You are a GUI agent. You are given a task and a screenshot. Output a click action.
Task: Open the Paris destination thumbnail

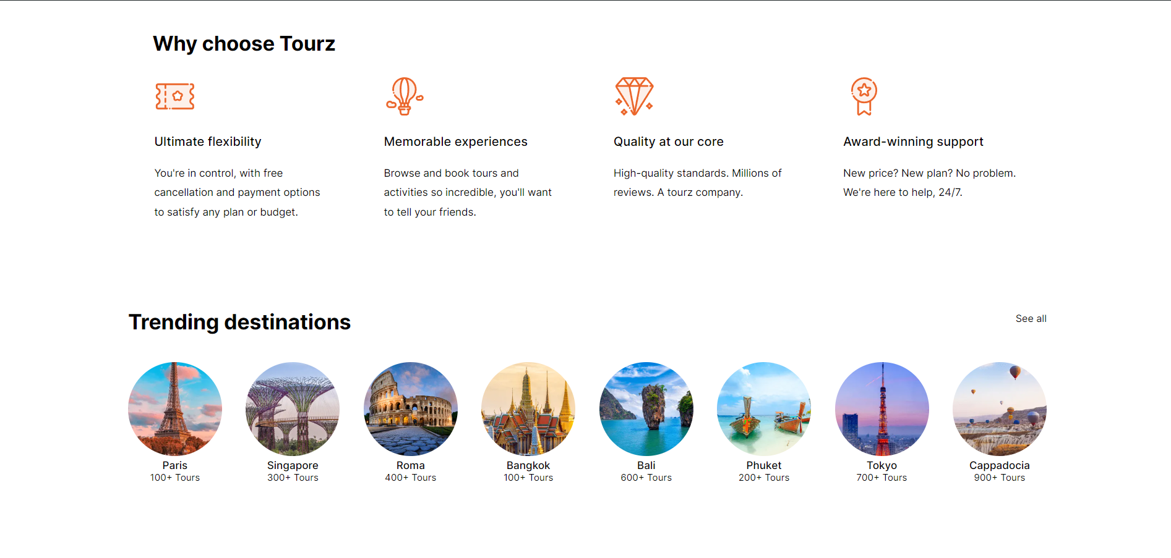[x=175, y=409]
